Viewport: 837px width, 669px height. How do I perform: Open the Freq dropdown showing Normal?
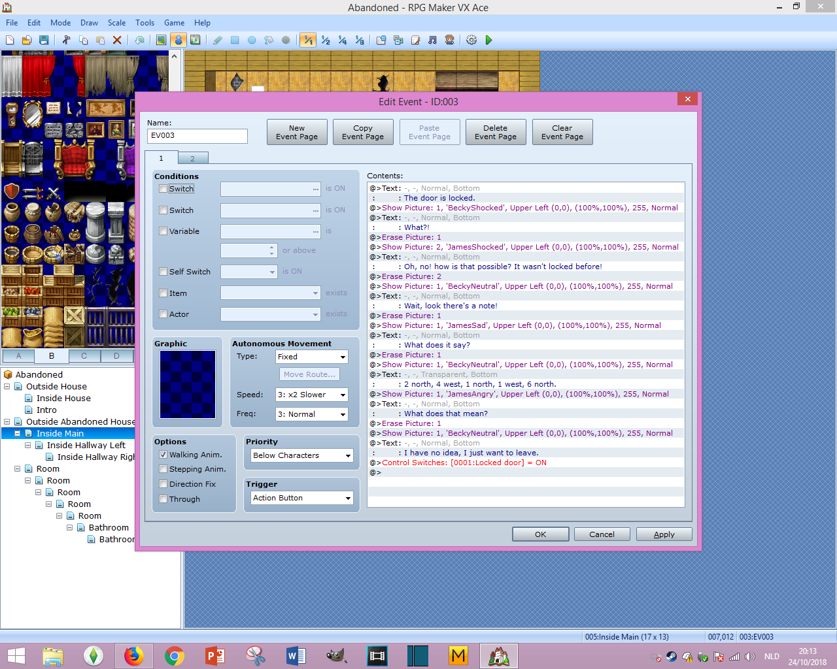[311, 414]
